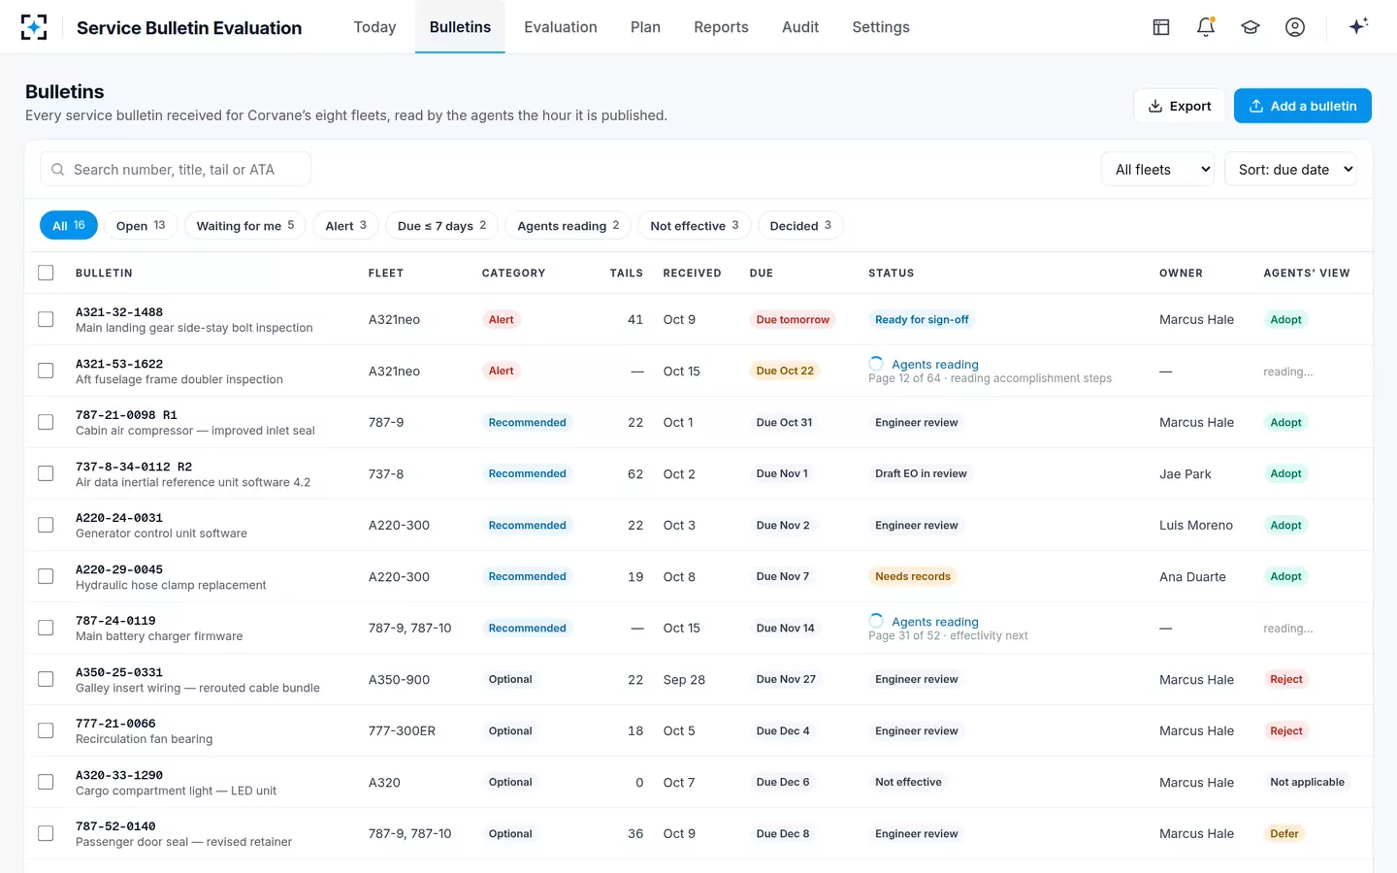Click the Export button
The width and height of the screenshot is (1397, 873).
tap(1180, 106)
